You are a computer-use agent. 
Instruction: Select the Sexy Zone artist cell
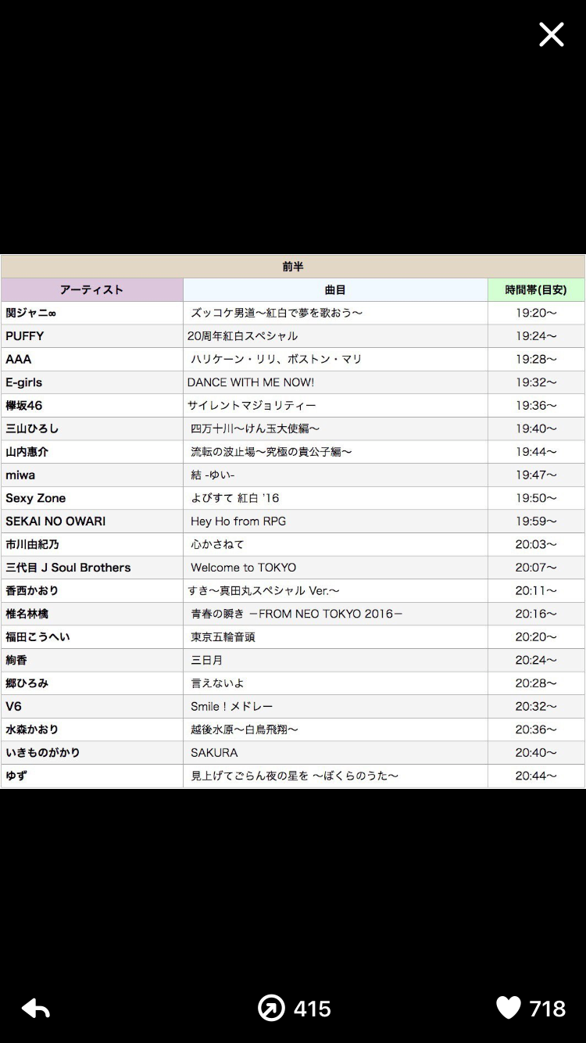(92, 498)
